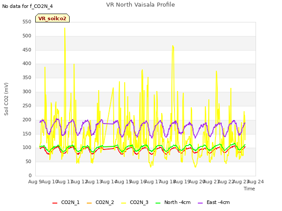Click the highest yellow CO2N_3 spike near 530
The image size is (282, 211).
pyautogui.click(x=65, y=28)
